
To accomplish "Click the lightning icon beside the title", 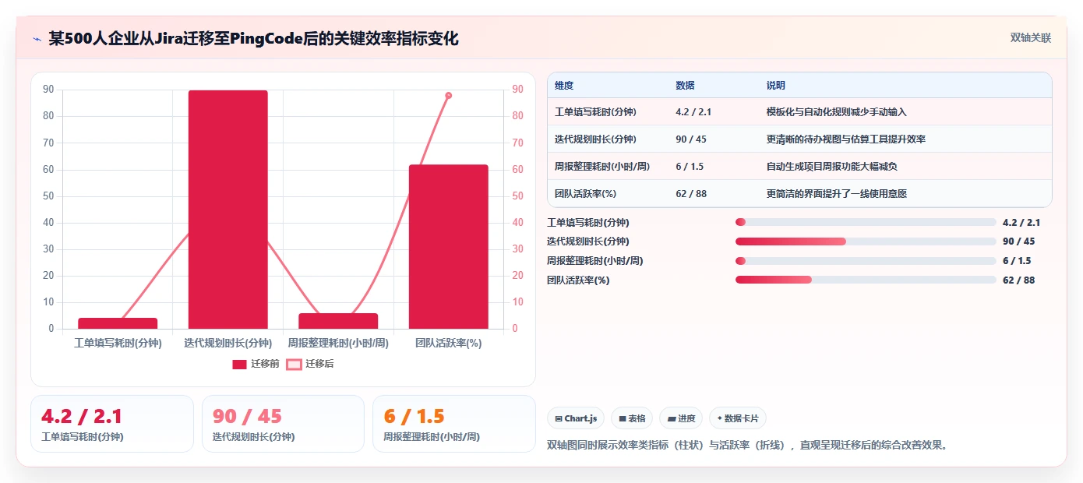I will pos(37,39).
